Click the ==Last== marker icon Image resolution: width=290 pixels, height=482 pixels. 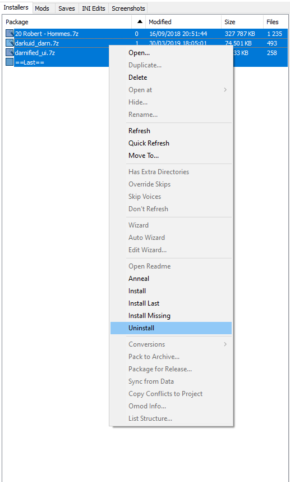pos(10,62)
